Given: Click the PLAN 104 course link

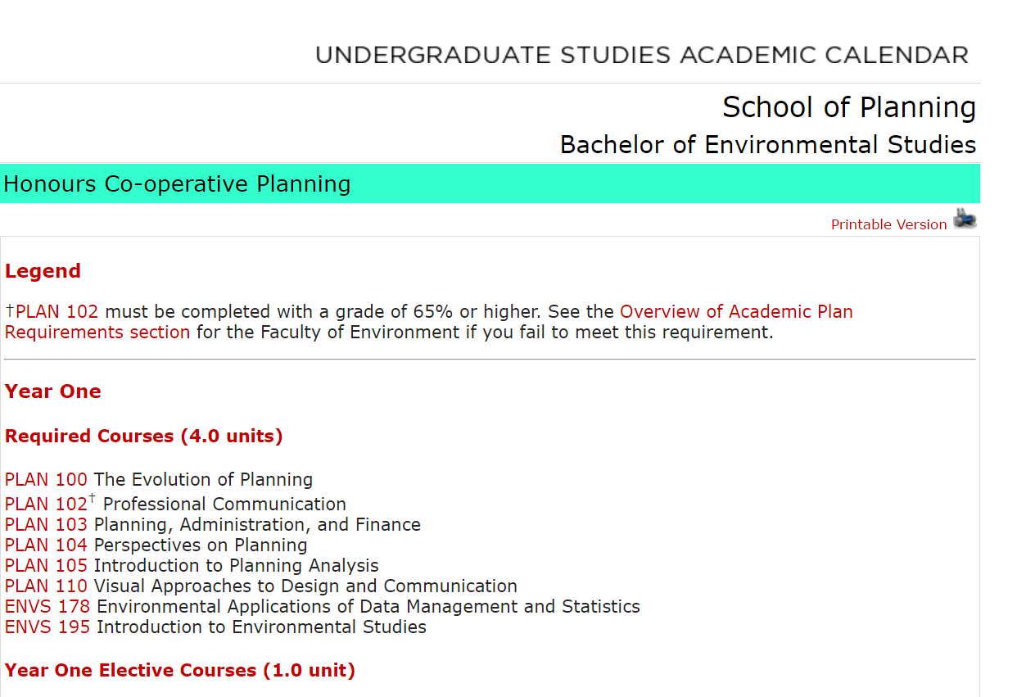Looking at the screenshot, I should coord(46,545).
